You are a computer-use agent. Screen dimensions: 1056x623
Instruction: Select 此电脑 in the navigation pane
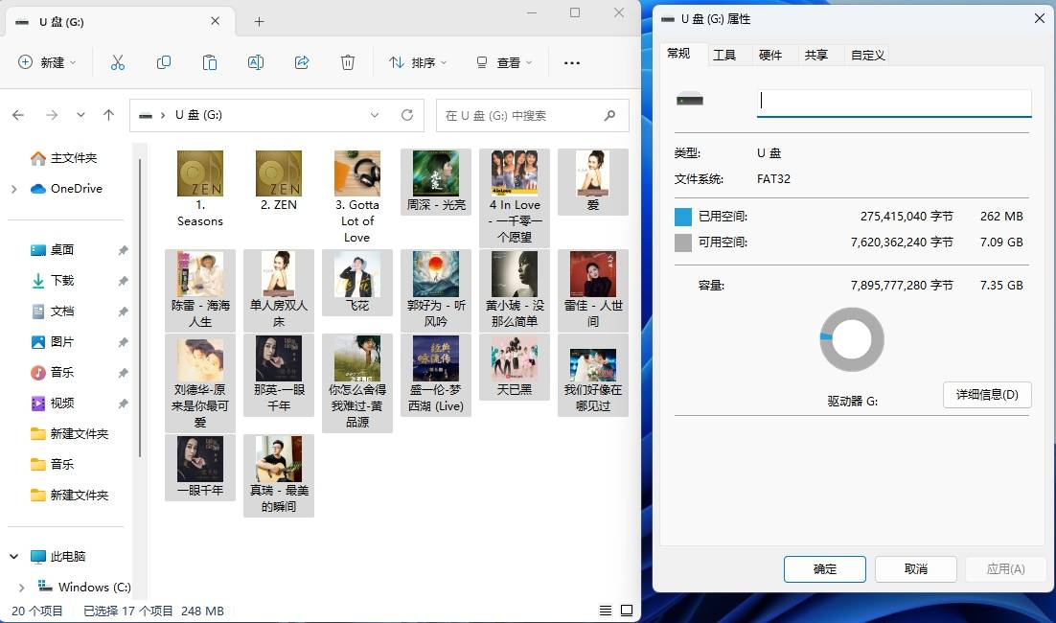[x=57, y=556]
